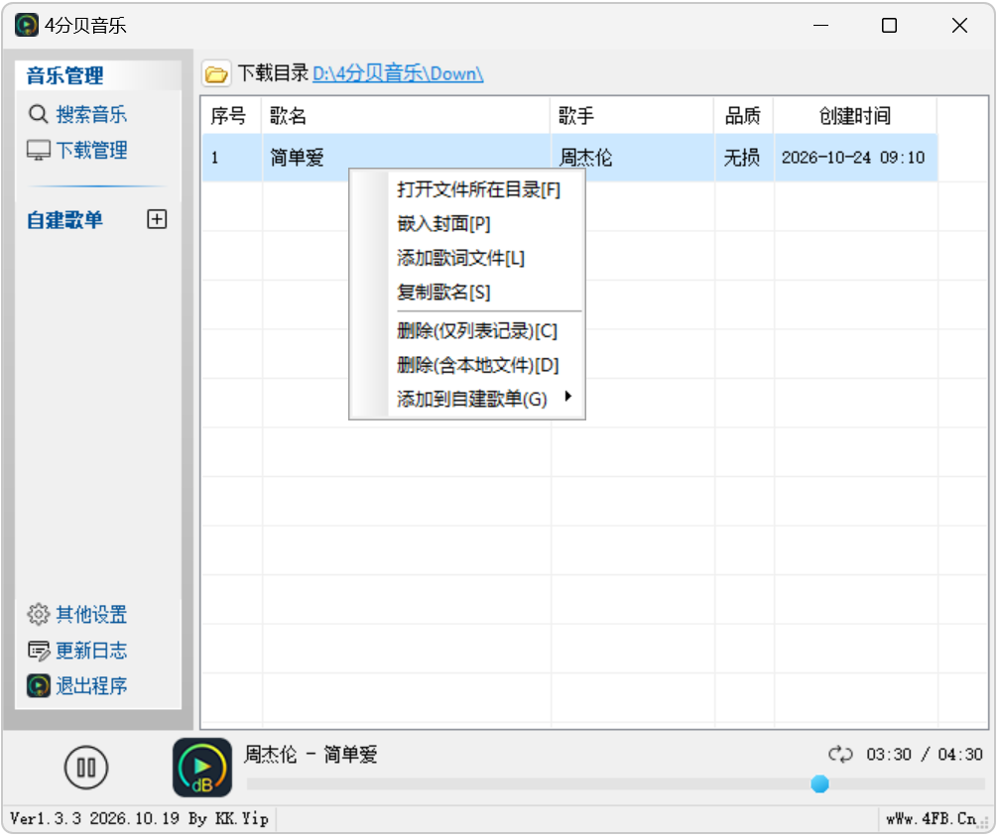The height and width of the screenshot is (836, 998).
Task: Sort by 品质 column header
Action: coord(743,116)
